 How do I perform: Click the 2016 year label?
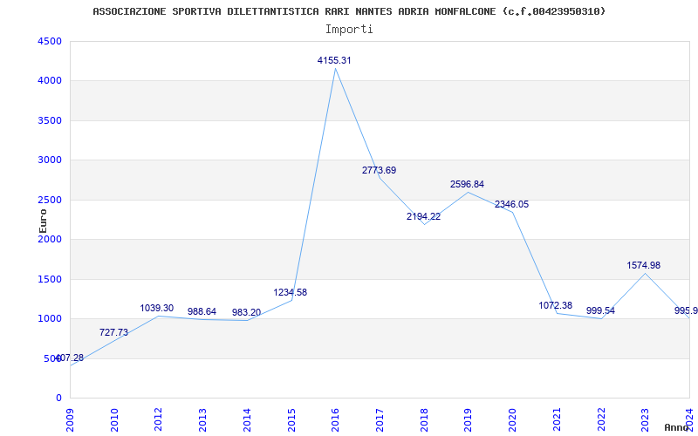point(335,419)
